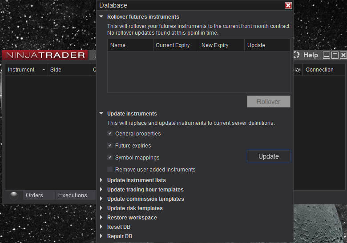The width and height of the screenshot is (347, 243).
Task: Click the NinjaTrader logo
Action: [x=45, y=55]
